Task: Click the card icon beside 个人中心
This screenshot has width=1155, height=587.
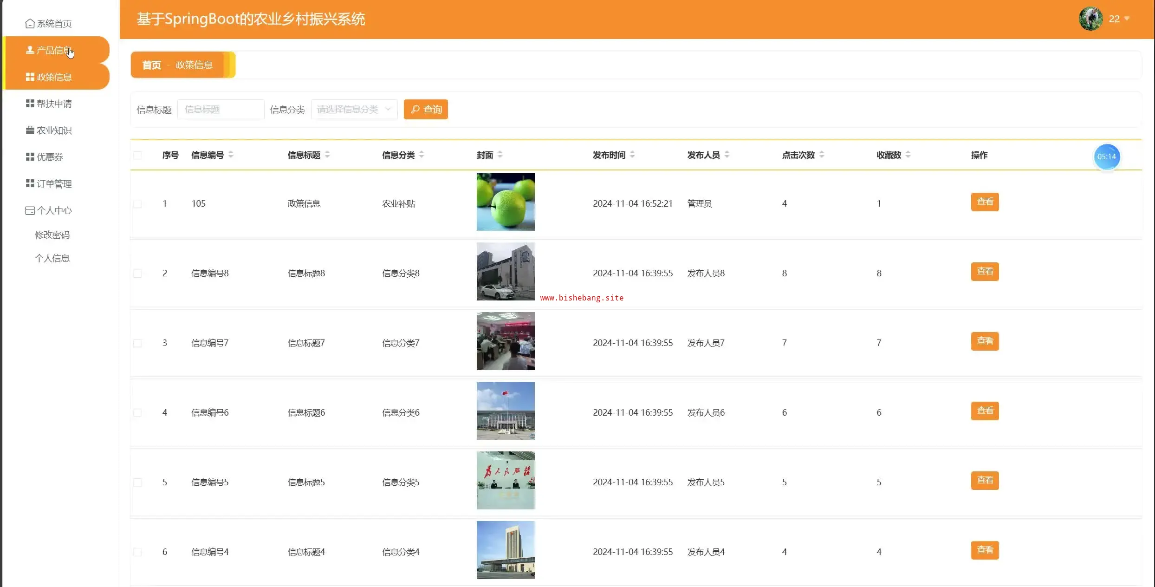Action: coord(30,210)
